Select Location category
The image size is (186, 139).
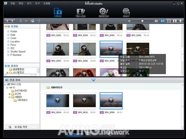coord(15,41)
